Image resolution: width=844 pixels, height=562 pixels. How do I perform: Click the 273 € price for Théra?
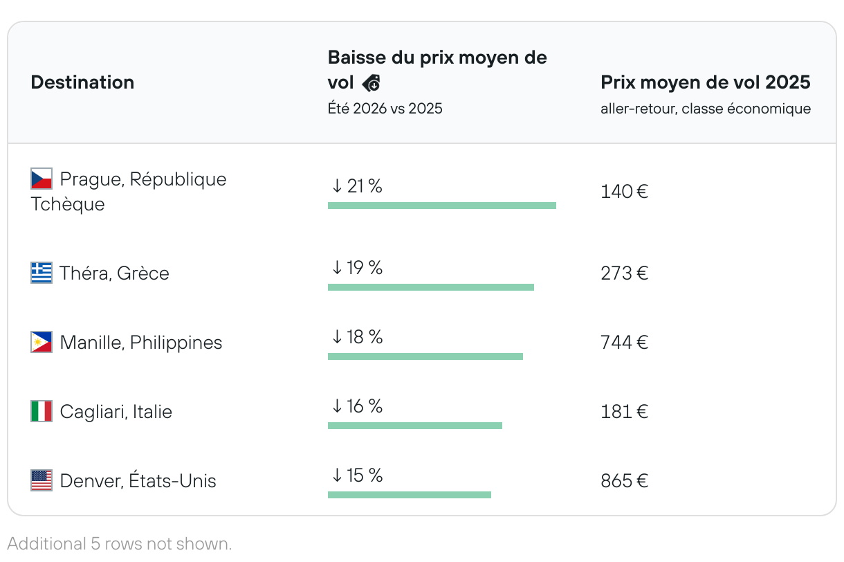624,273
